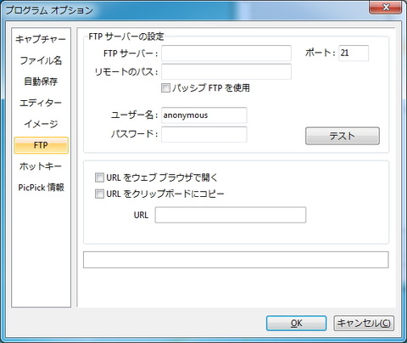This screenshot has height=343, width=407.
Task: Switch to the ファイル名 tab
Action: click(41, 60)
